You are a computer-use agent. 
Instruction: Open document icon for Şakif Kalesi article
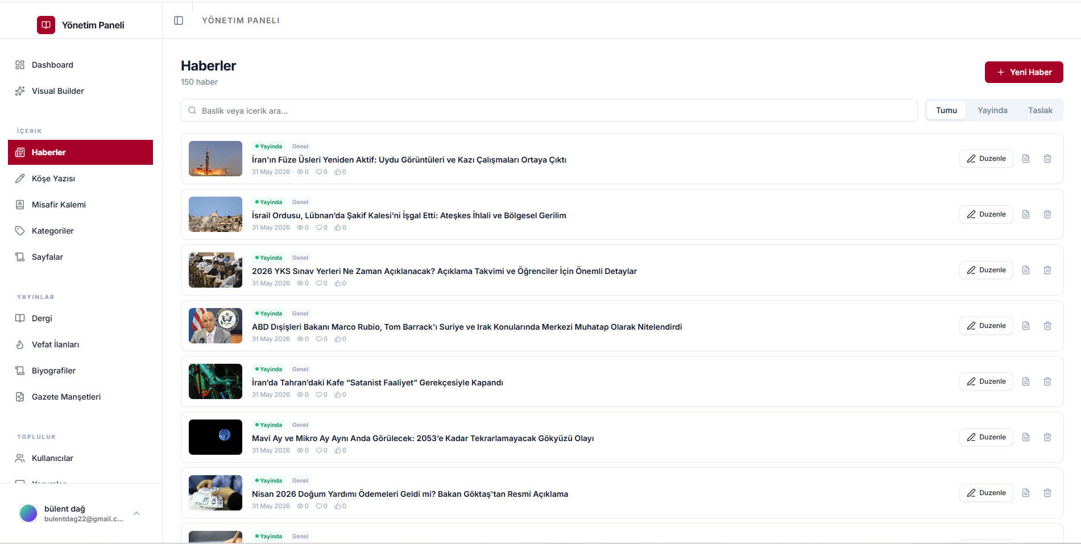[1026, 214]
